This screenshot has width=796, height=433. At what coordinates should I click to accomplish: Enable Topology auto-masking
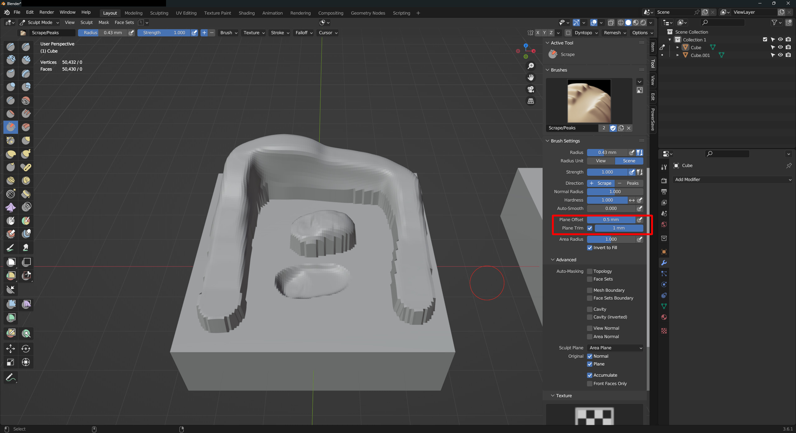pyautogui.click(x=590, y=271)
